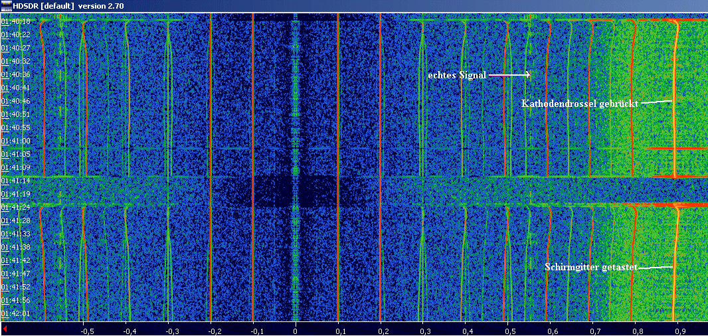Click the 0,2 frequency axis label
Viewport: 708px width, 336px height.
382,331
